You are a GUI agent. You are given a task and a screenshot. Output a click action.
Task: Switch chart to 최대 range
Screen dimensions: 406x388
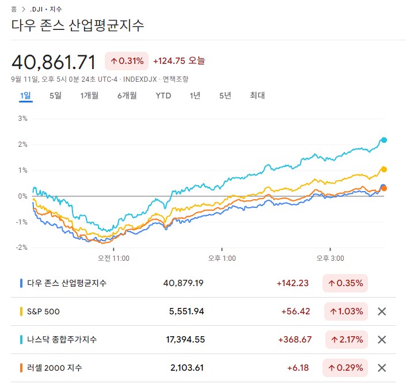point(257,96)
